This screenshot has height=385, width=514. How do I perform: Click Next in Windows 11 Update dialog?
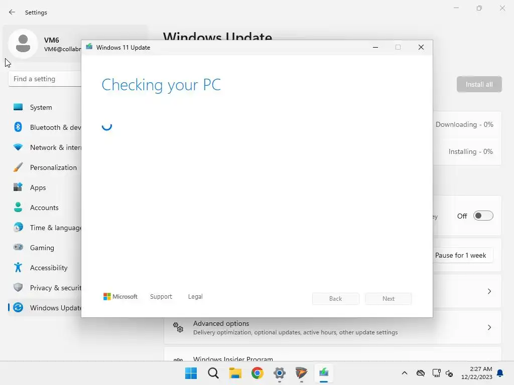click(x=388, y=299)
